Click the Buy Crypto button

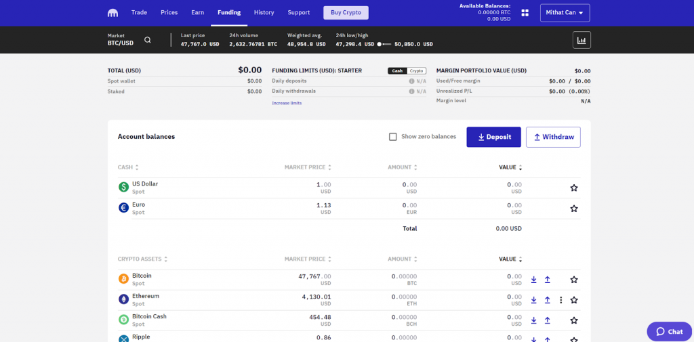coord(346,13)
